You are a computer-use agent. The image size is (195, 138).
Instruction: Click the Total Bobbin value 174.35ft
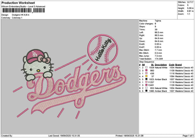[159, 59]
